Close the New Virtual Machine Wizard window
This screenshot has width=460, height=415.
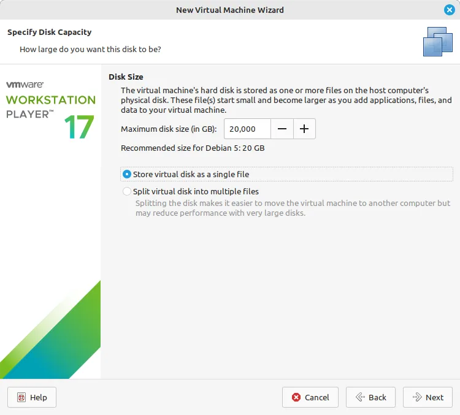click(x=449, y=10)
